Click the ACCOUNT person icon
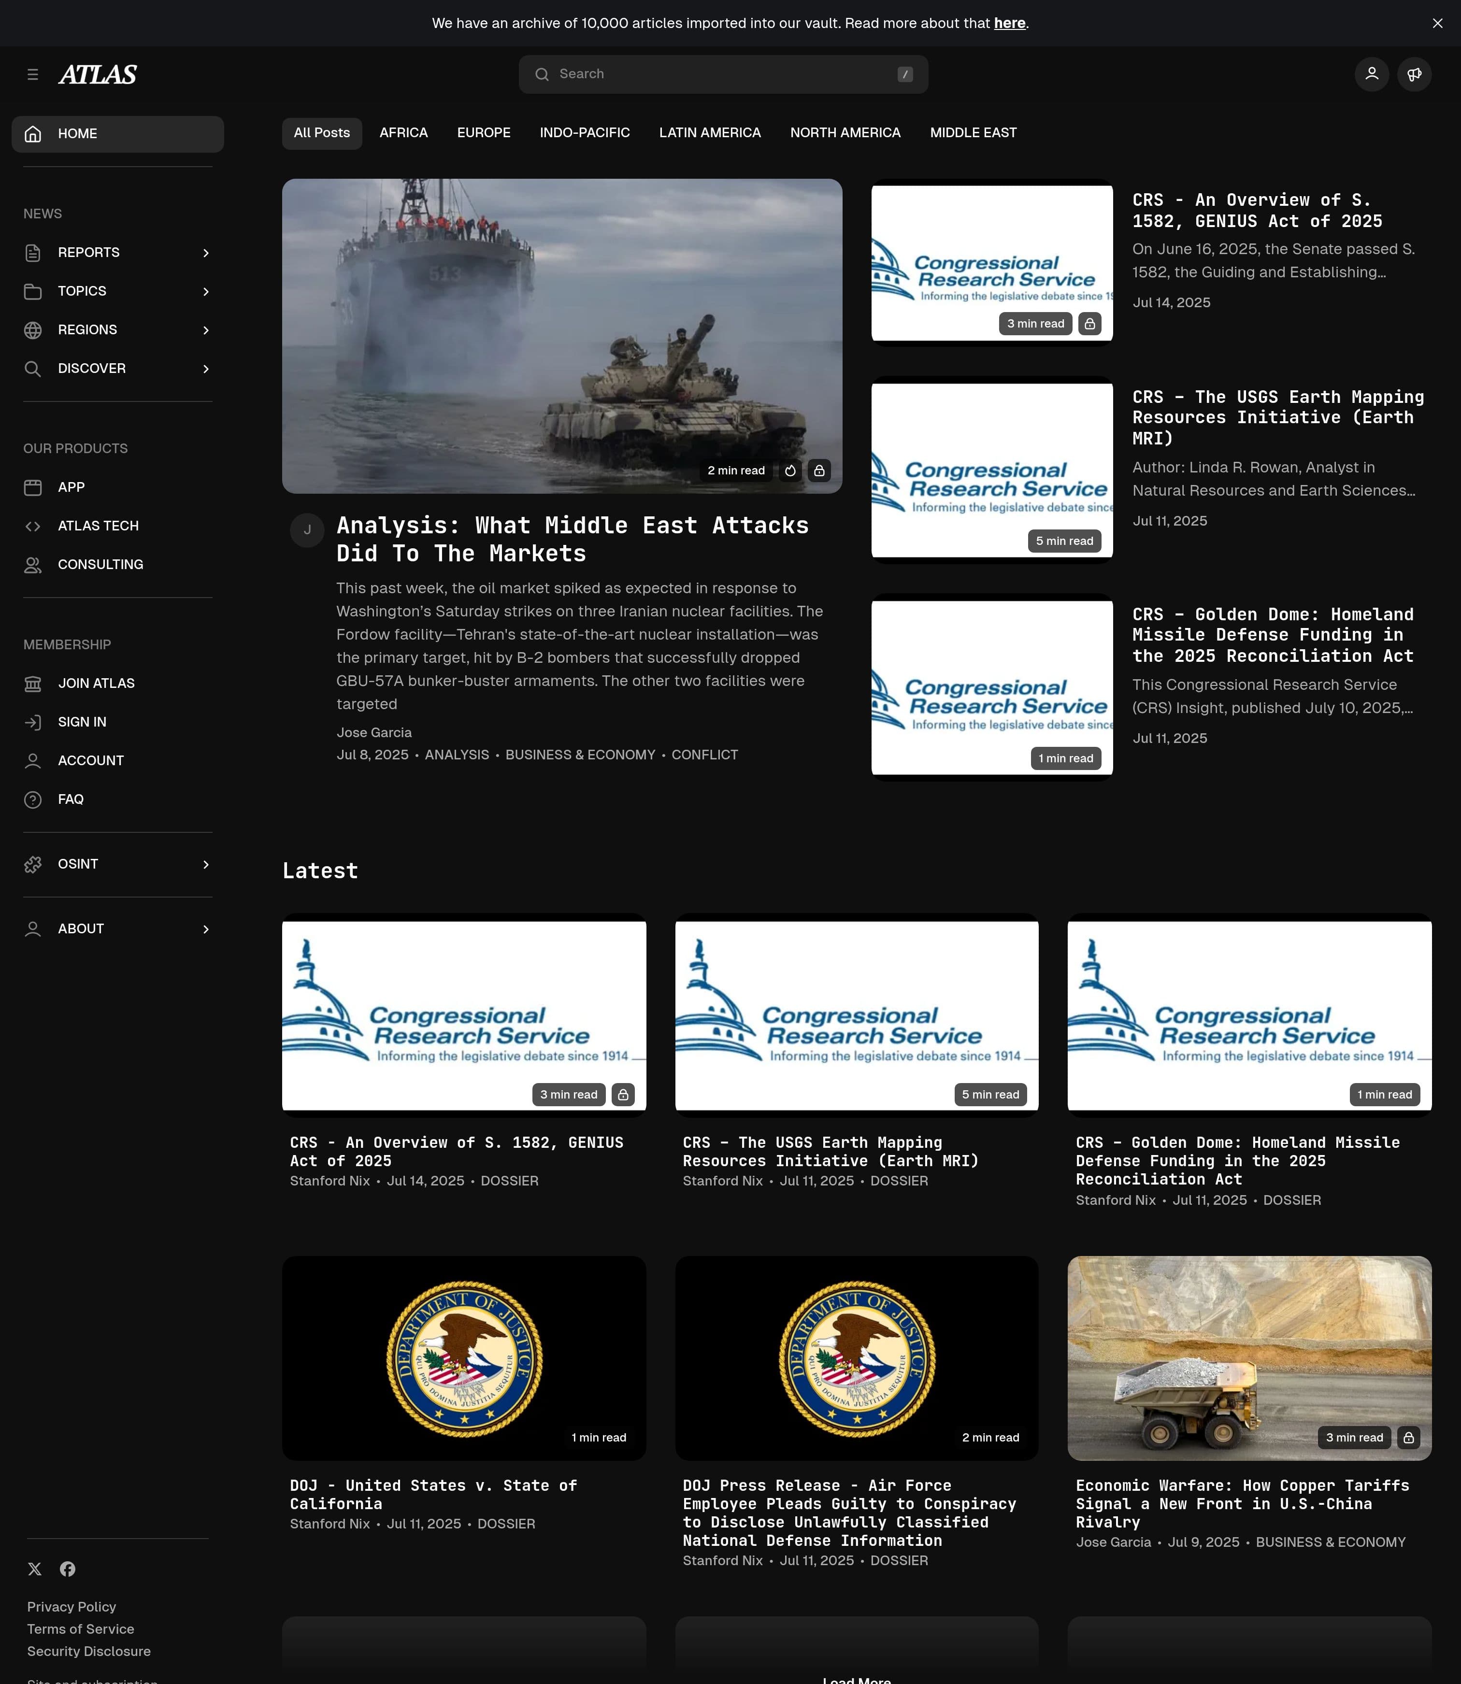This screenshot has width=1461, height=1684. (33, 760)
